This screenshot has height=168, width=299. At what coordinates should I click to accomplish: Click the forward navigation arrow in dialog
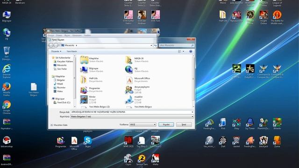coord(56,45)
